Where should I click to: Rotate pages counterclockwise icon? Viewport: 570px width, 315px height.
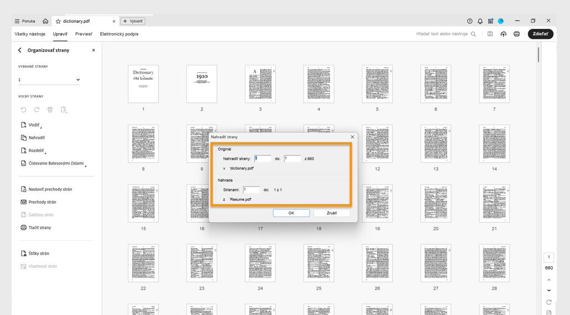tap(24, 110)
